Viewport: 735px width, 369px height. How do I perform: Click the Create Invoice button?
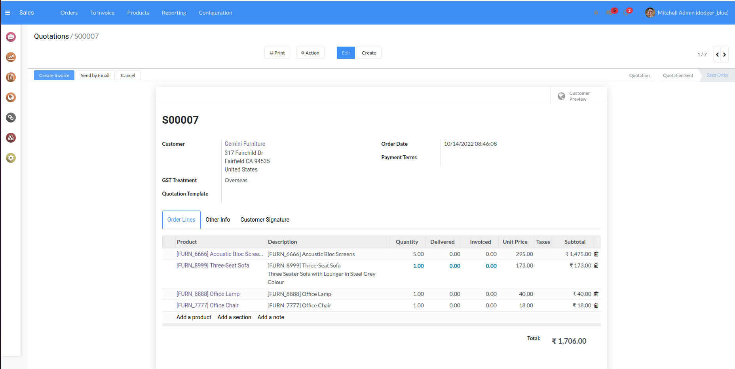coord(54,75)
